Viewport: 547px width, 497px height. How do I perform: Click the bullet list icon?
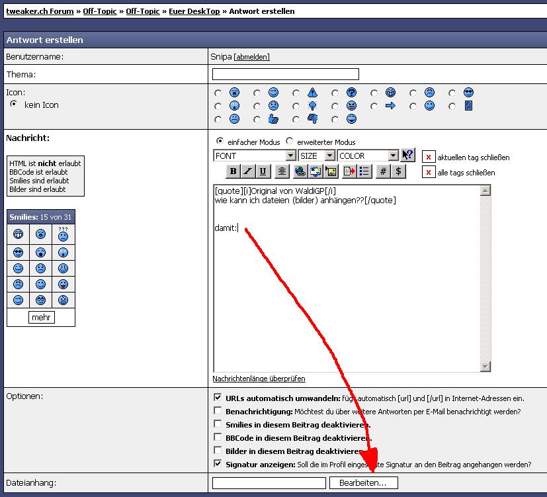(x=364, y=171)
